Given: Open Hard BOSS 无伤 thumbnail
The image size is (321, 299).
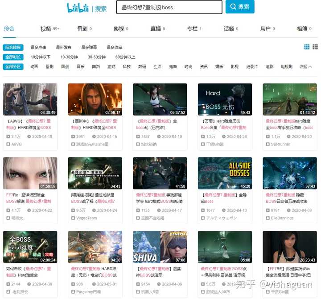Looking at the screenshot, I should point(225,99).
